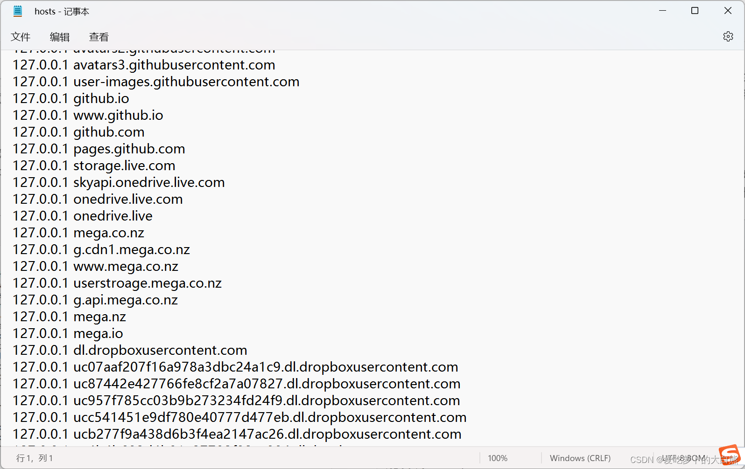Click the 100% zoom level in the status bar

click(498, 458)
